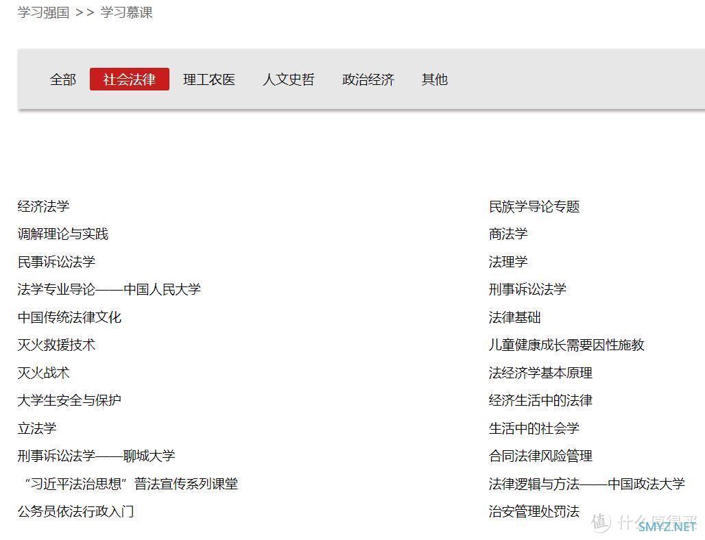Click the 商法学 course link
The image size is (705, 540).
pyautogui.click(x=507, y=234)
